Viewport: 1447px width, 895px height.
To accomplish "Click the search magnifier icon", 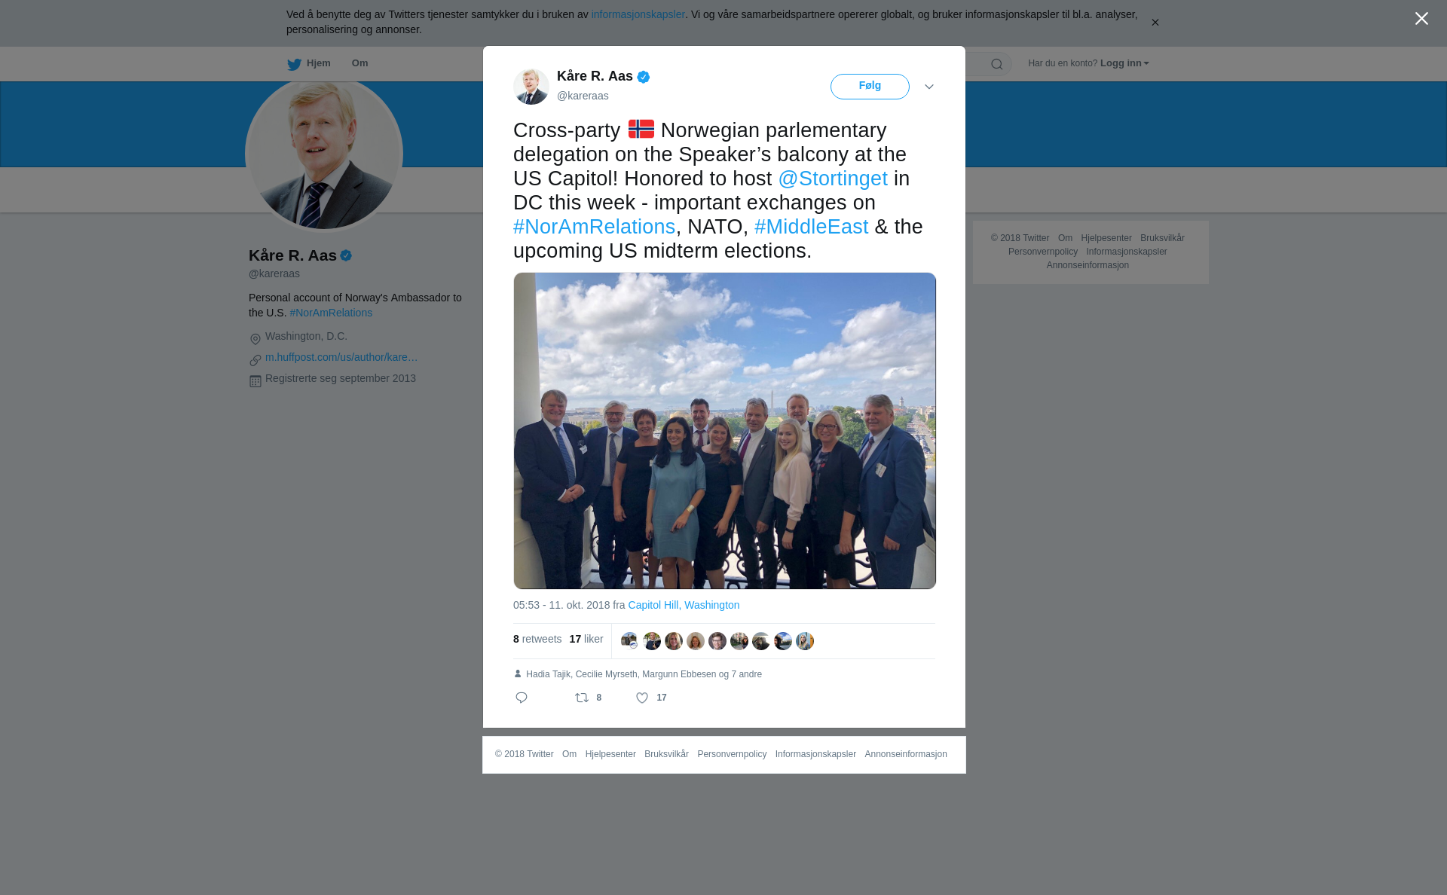I will [997, 64].
